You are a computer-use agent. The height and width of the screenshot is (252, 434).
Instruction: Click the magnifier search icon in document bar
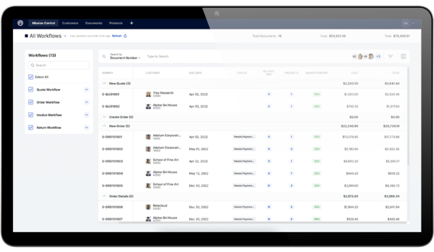104,56
